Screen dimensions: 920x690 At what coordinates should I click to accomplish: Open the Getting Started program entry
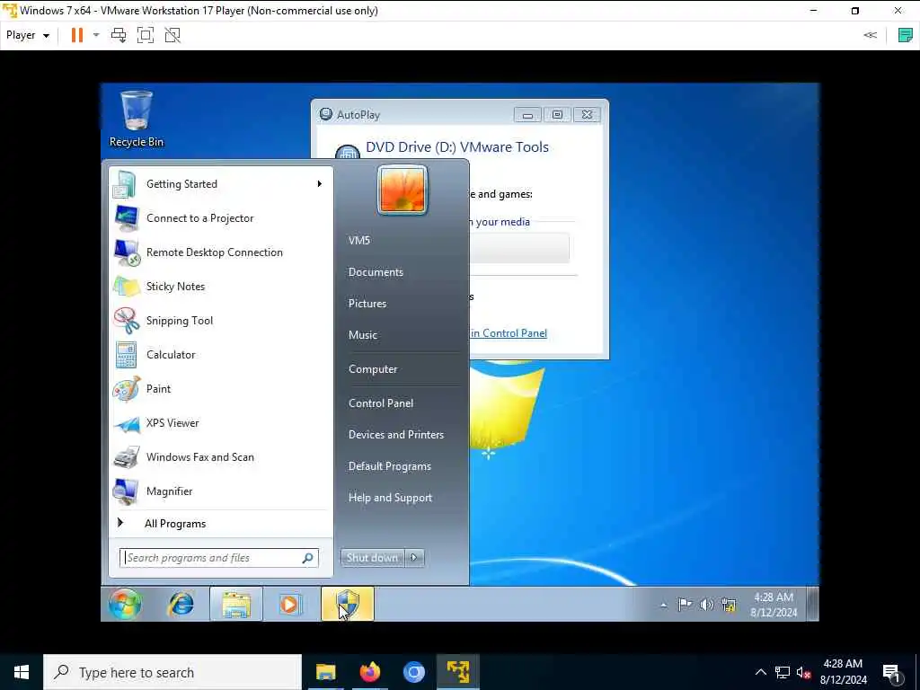221,184
